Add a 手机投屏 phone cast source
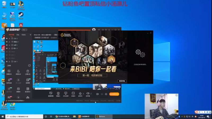 click(x=66, y=94)
